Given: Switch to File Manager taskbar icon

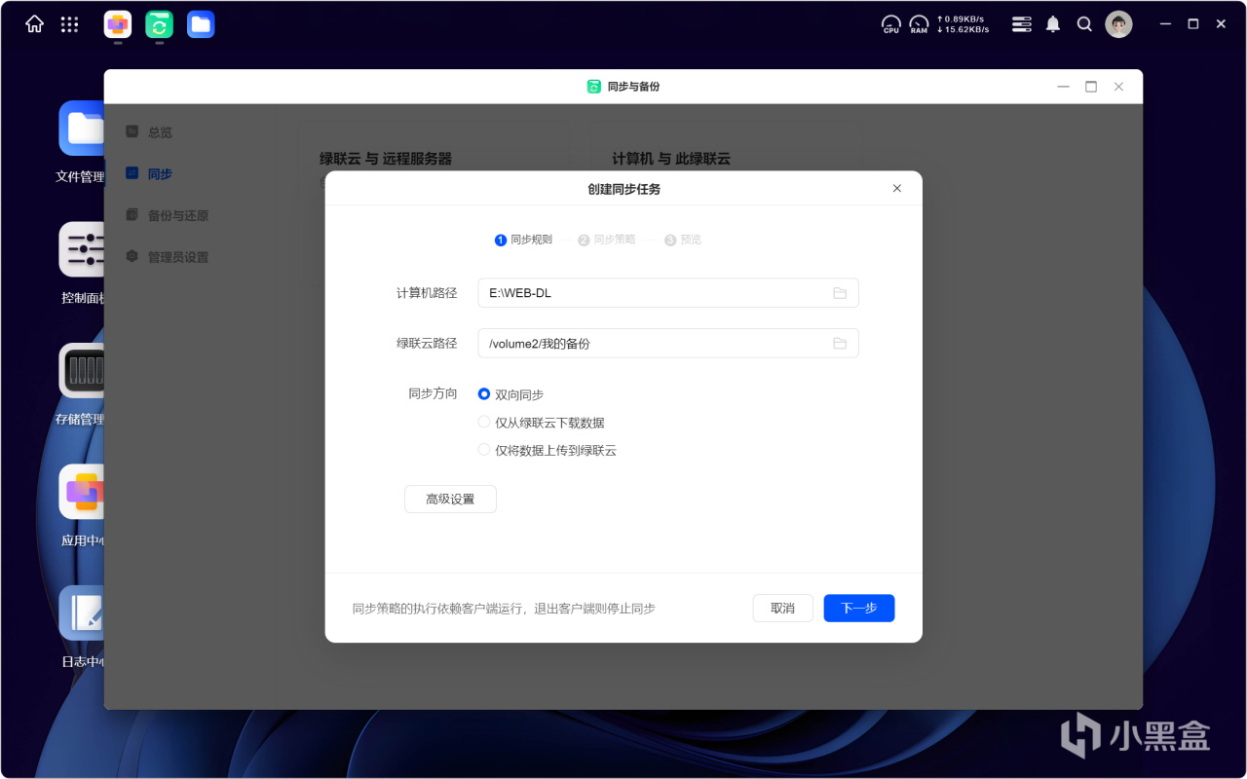Looking at the screenshot, I should click(201, 24).
